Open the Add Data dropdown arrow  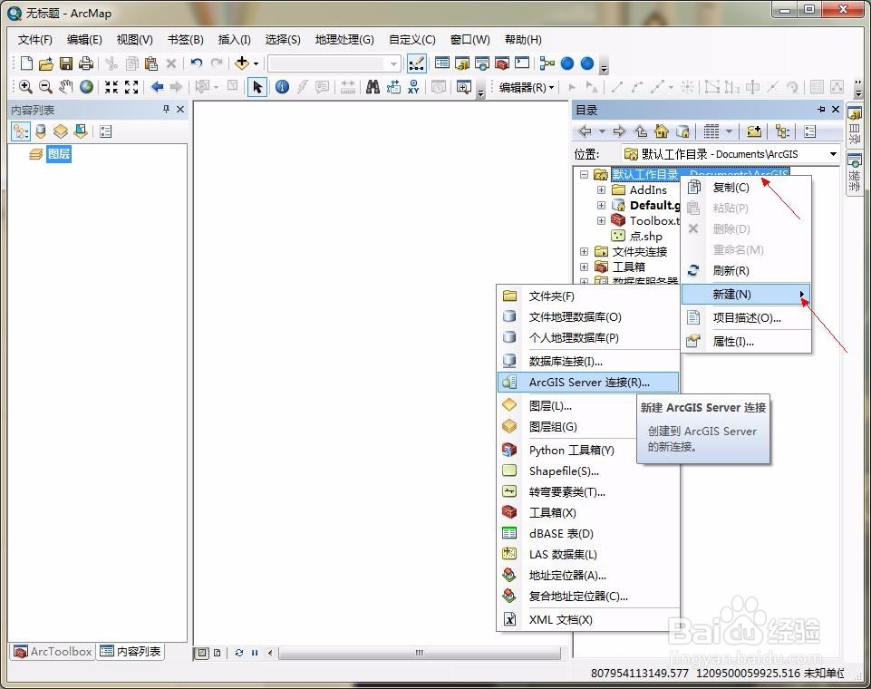coord(256,63)
